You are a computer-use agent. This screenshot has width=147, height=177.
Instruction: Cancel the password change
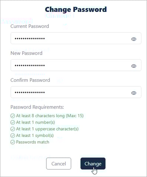59,164
